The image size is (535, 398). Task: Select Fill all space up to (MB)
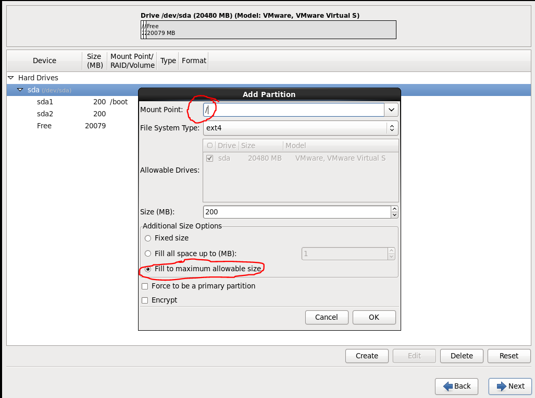click(148, 254)
